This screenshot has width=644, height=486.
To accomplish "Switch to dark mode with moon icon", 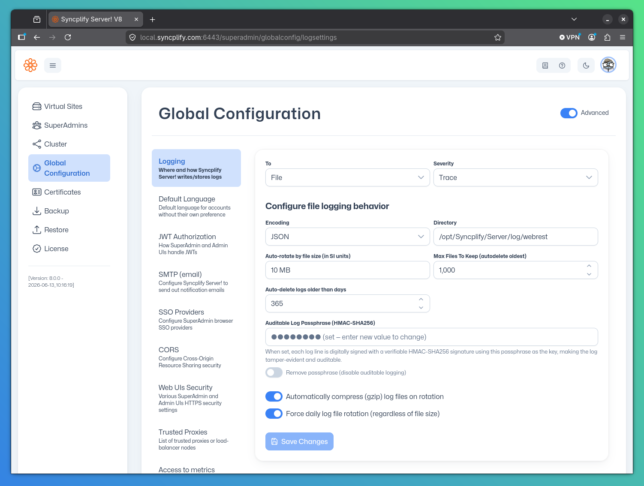I will point(586,66).
